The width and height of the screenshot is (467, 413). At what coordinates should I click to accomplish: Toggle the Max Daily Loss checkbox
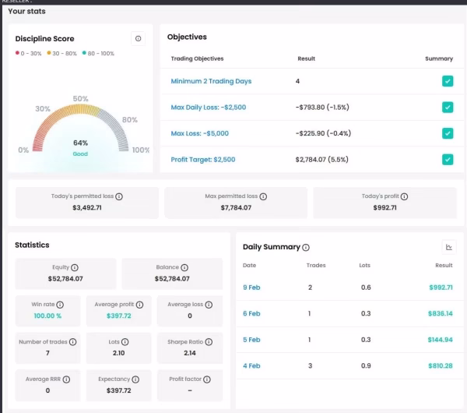click(448, 108)
